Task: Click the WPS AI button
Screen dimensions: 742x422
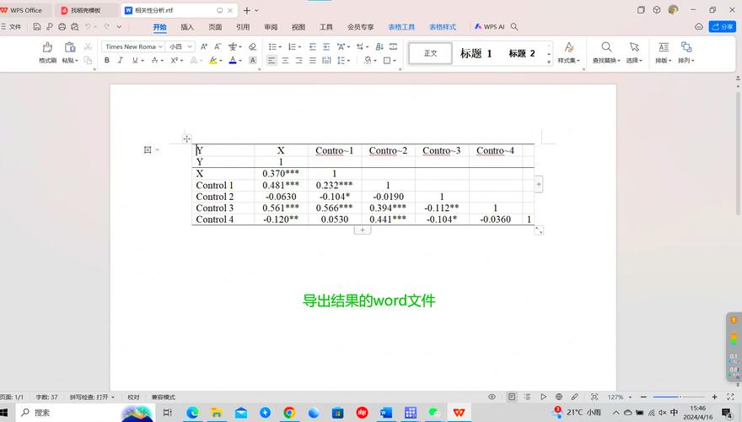Action: [x=490, y=27]
